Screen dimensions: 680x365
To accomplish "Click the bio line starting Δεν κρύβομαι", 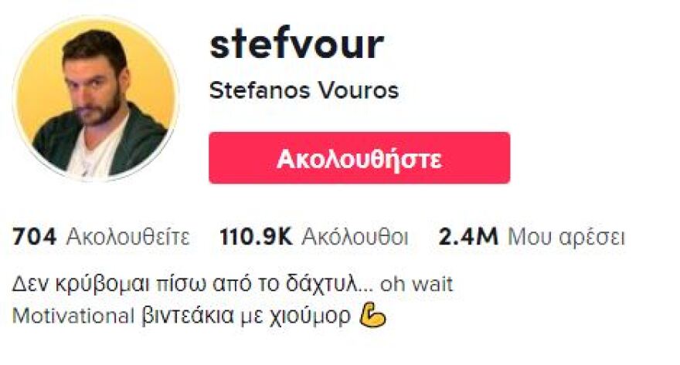I will coord(233,285).
